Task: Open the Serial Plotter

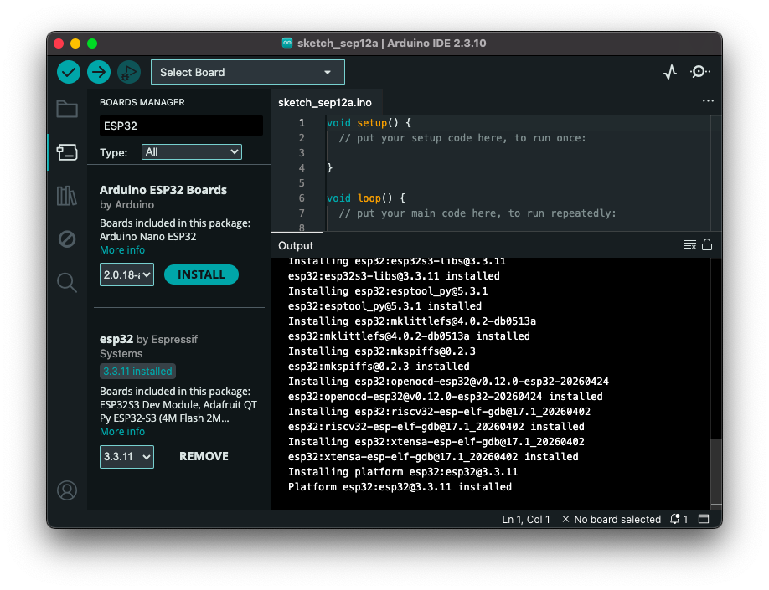Action: tap(670, 72)
